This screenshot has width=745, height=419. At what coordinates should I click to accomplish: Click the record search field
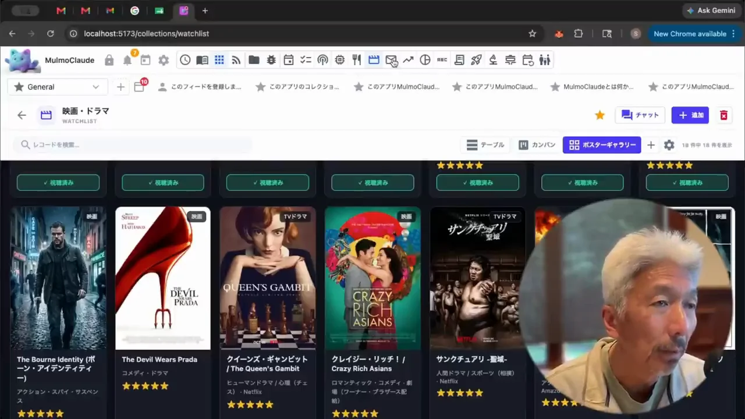[x=133, y=145]
